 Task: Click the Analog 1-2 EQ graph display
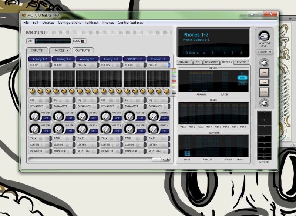(x=40, y=79)
